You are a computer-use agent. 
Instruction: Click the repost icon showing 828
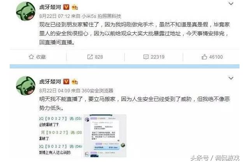[x=90, y=57]
